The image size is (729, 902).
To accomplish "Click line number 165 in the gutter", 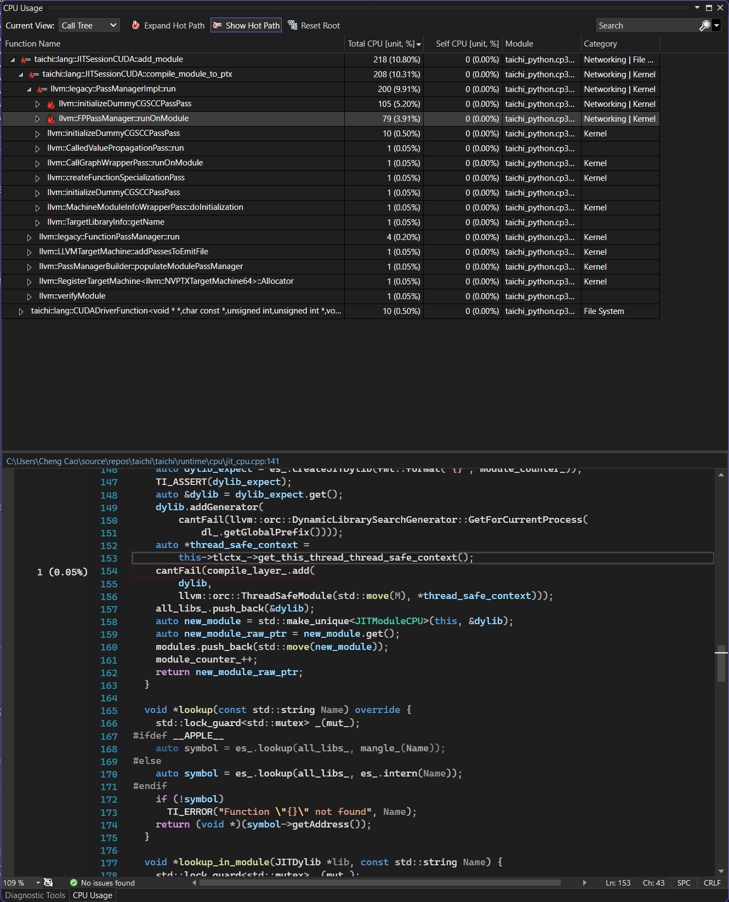I will pyautogui.click(x=109, y=710).
